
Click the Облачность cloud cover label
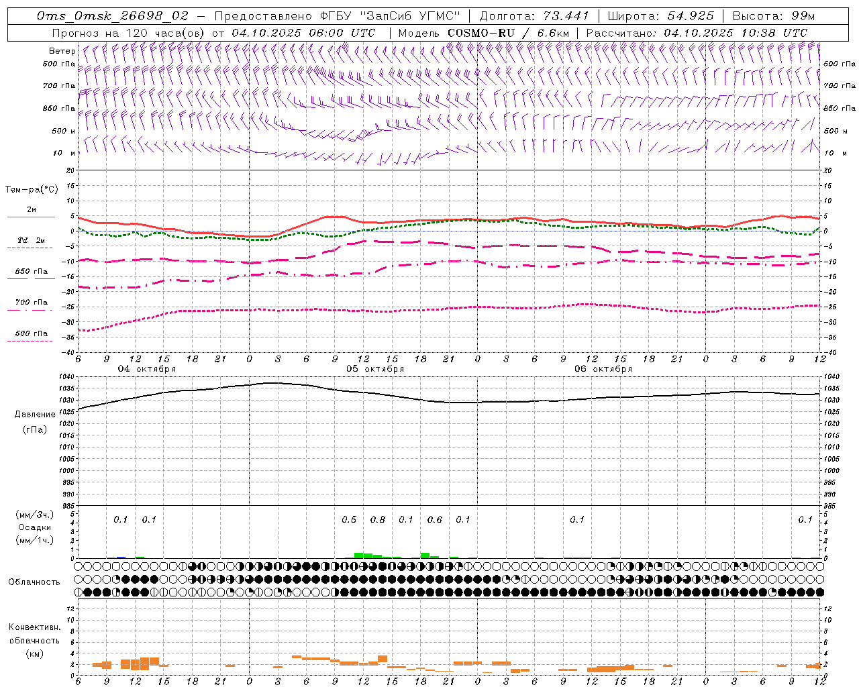point(34,582)
